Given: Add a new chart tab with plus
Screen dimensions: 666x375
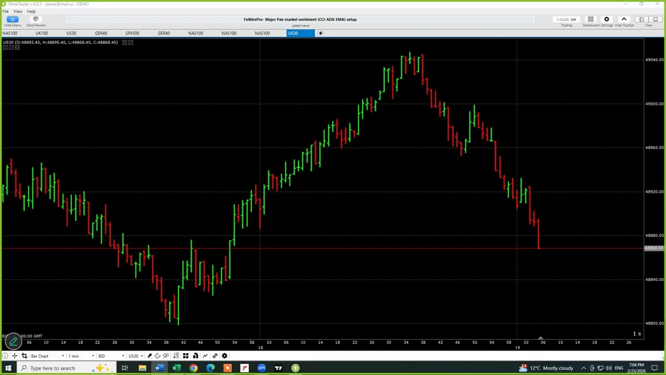Looking at the screenshot, I should (x=321, y=33).
